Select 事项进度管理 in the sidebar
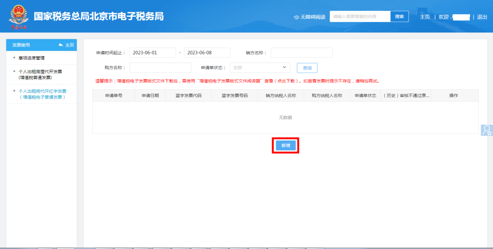 tap(31, 58)
